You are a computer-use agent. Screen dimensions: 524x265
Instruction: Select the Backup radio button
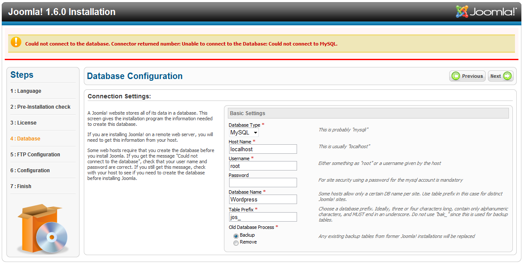tap(236, 236)
